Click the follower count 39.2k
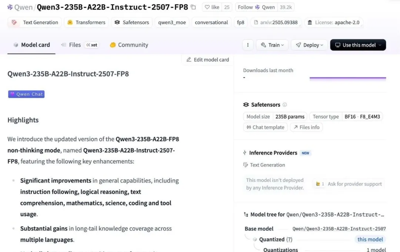 point(286,7)
